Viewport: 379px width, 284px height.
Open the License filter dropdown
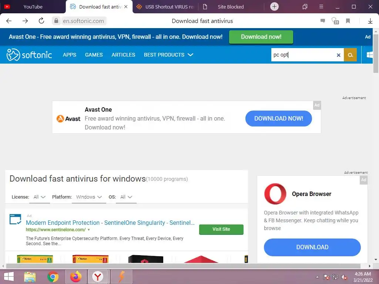(39, 197)
